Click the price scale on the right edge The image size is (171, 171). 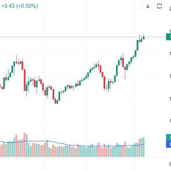[168, 85]
